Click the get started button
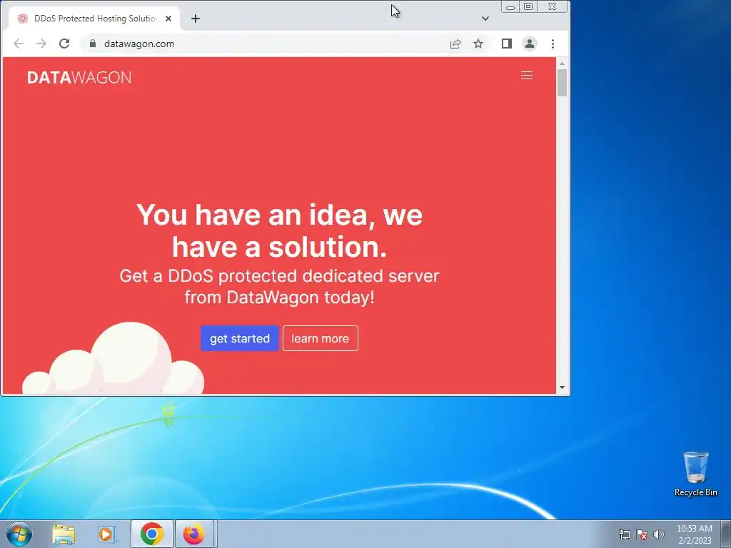Screen dimensions: 731x548 coord(240,338)
